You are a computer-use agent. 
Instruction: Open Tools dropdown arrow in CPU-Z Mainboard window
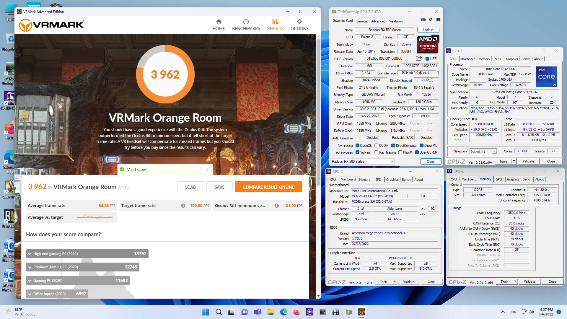[x=394, y=282]
